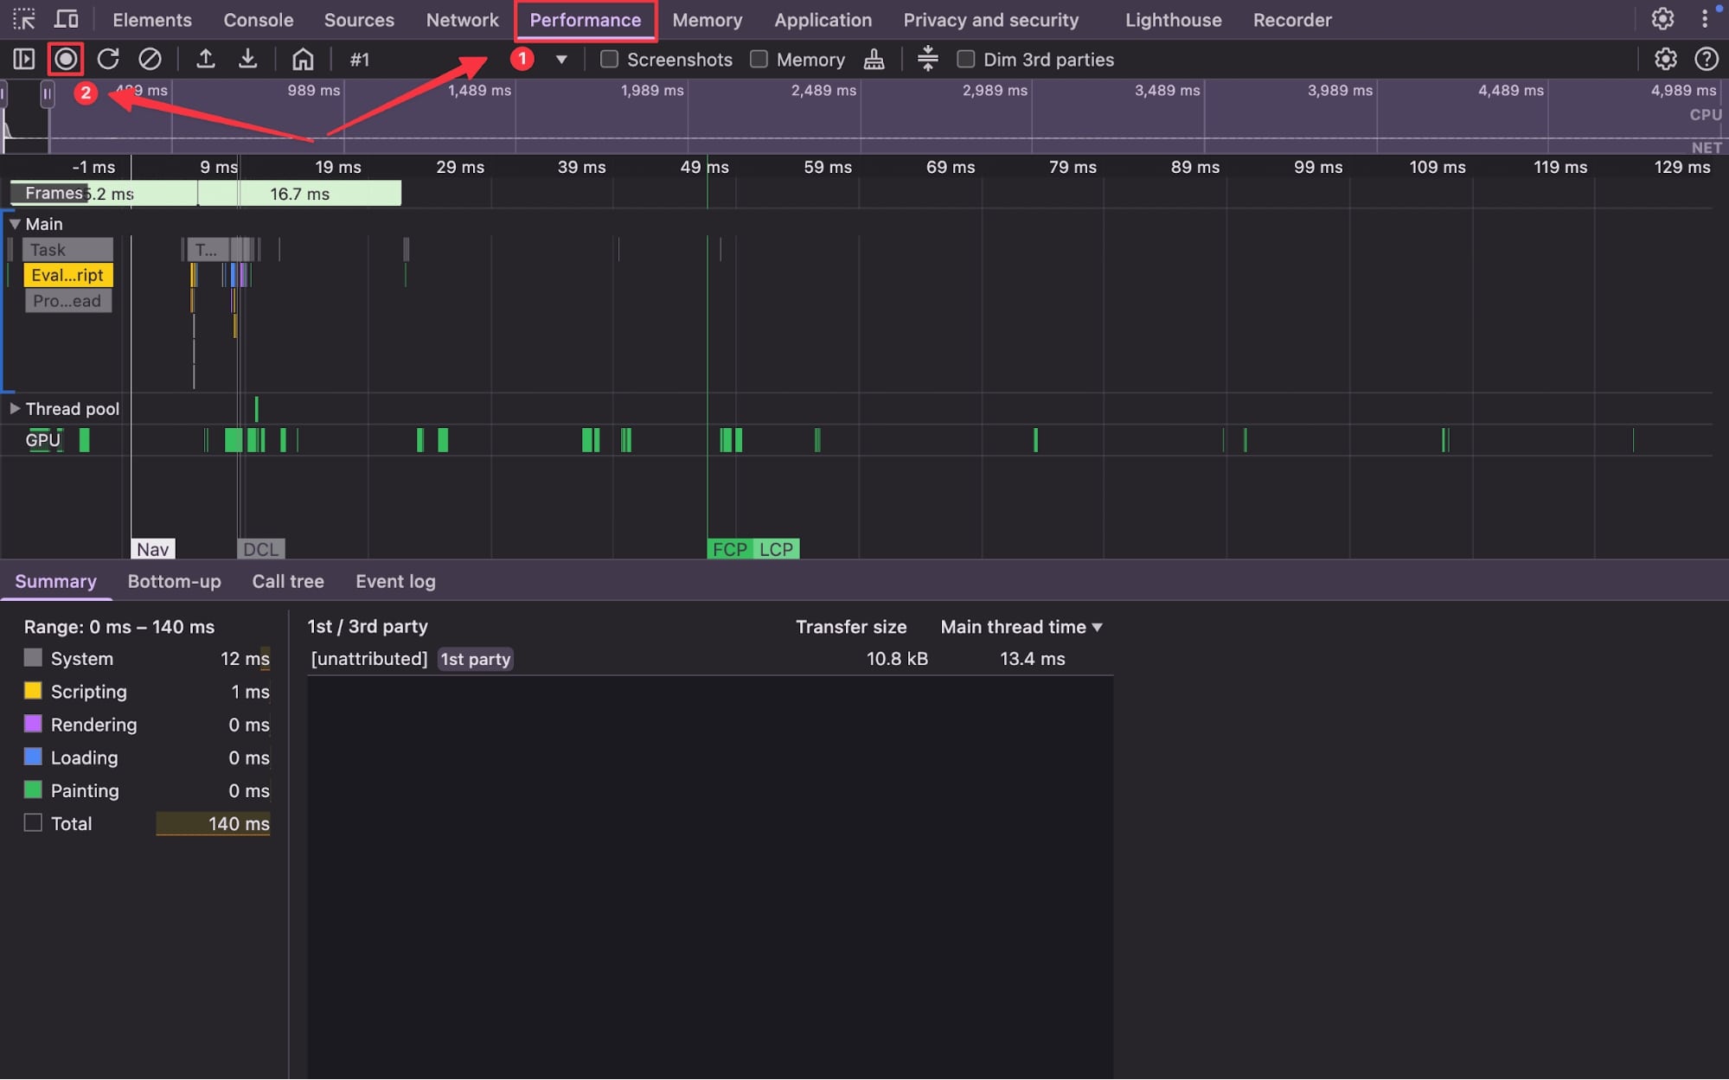The image size is (1729, 1080).
Task: Click the upload icon to load a profile
Action: 207,59
